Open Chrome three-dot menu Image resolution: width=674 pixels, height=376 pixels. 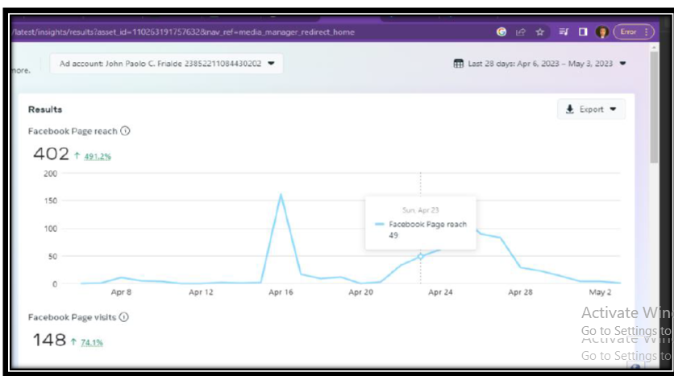click(x=647, y=31)
